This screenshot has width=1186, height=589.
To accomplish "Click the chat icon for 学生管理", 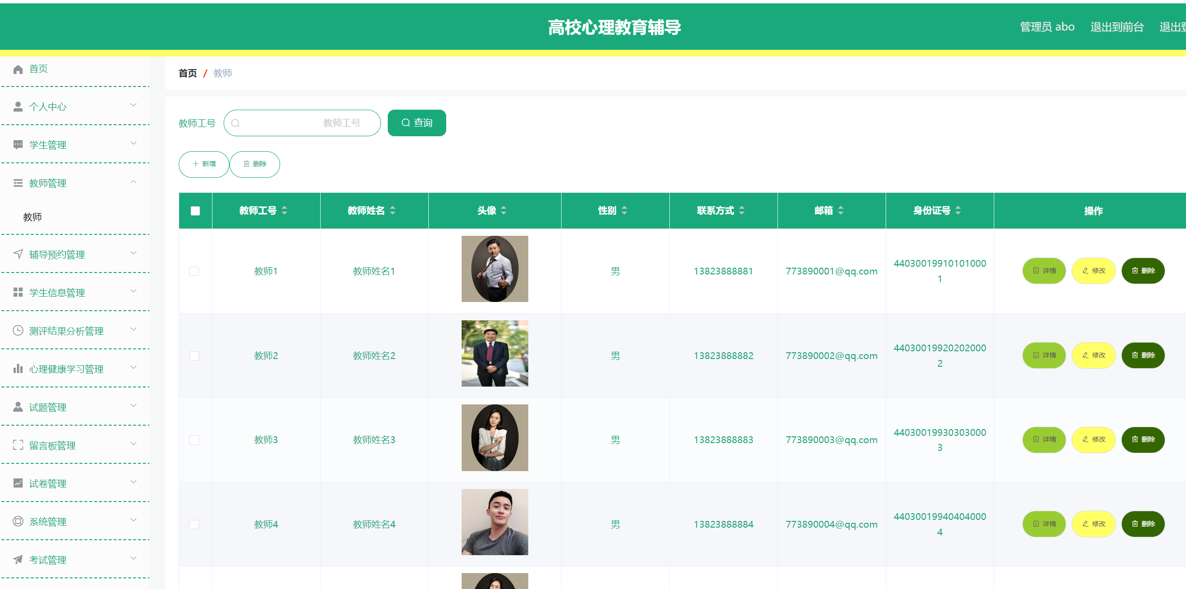I will point(18,145).
